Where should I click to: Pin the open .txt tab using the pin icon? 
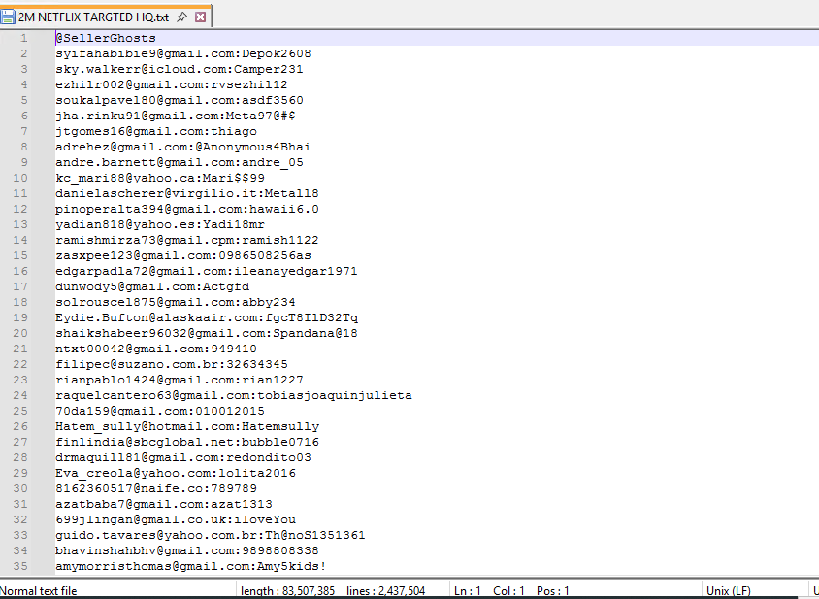point(181,17)
